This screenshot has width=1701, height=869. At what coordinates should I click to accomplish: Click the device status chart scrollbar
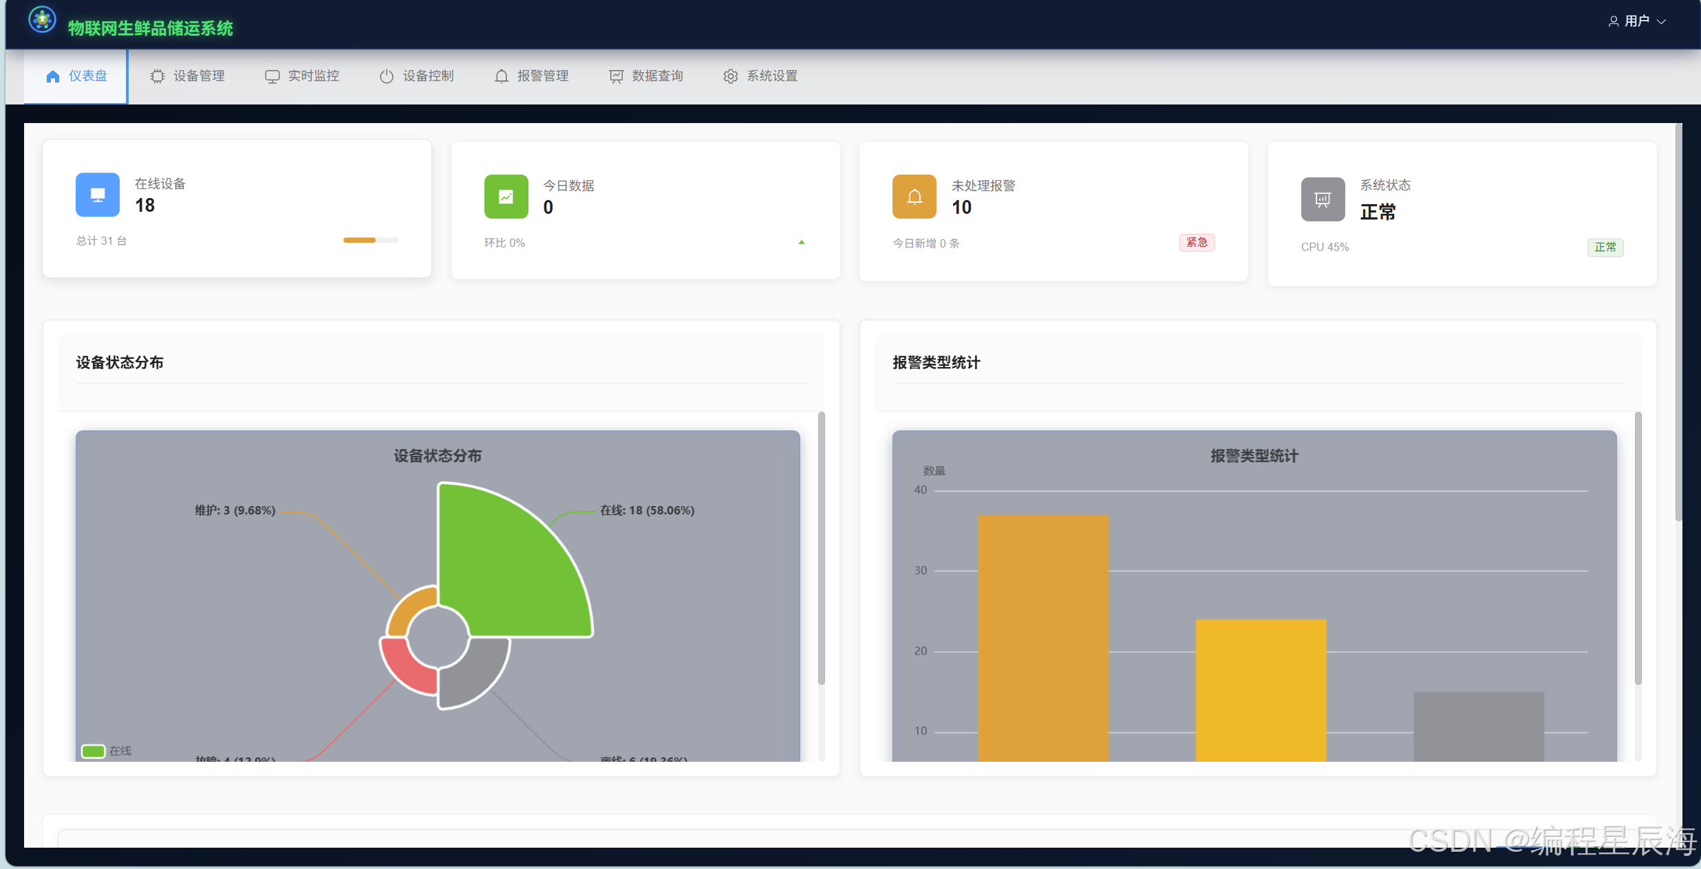821,548
